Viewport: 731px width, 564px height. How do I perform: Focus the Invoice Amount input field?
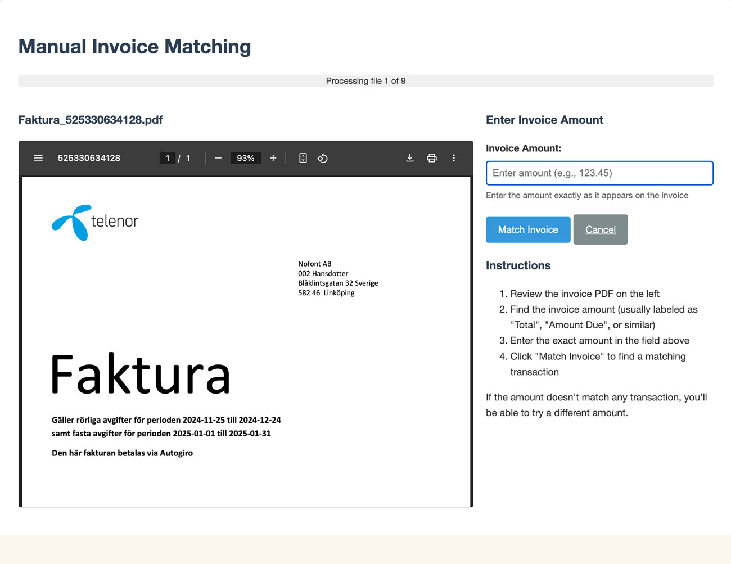[x=599, y=173]
